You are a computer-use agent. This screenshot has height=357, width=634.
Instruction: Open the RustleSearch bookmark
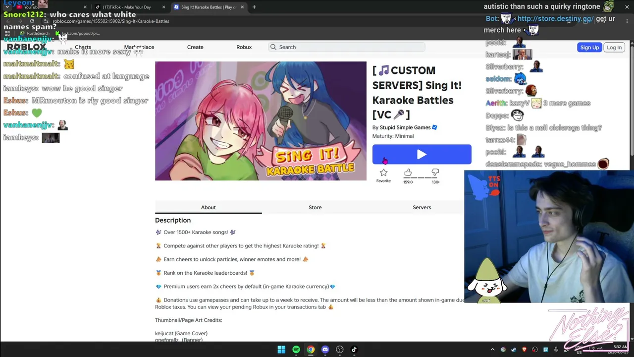(35, 33)
